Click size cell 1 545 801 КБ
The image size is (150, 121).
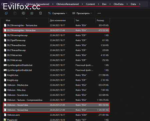click(x=103, y=110)
